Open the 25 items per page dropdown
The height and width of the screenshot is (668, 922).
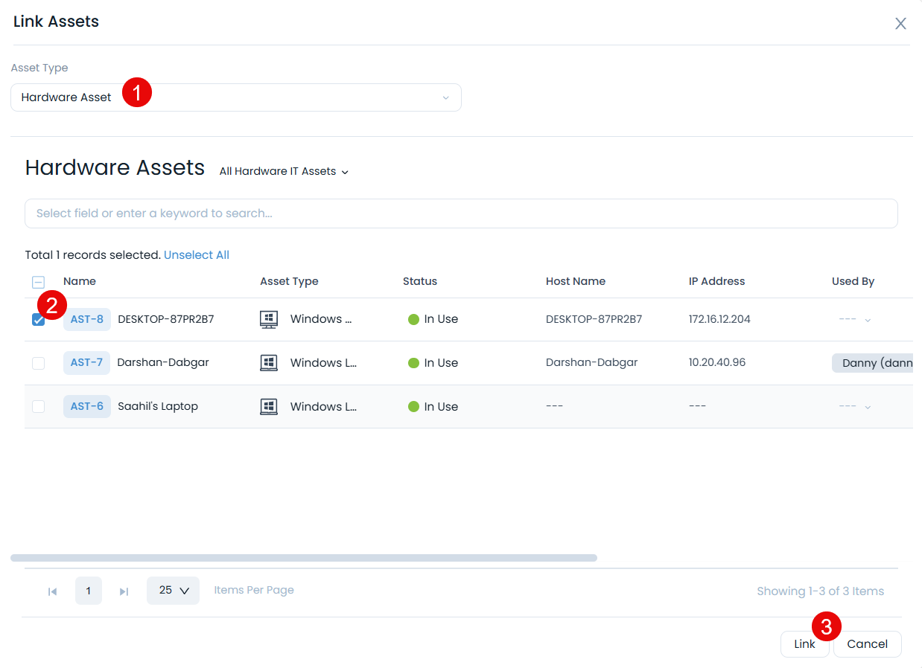click(173, 591)
